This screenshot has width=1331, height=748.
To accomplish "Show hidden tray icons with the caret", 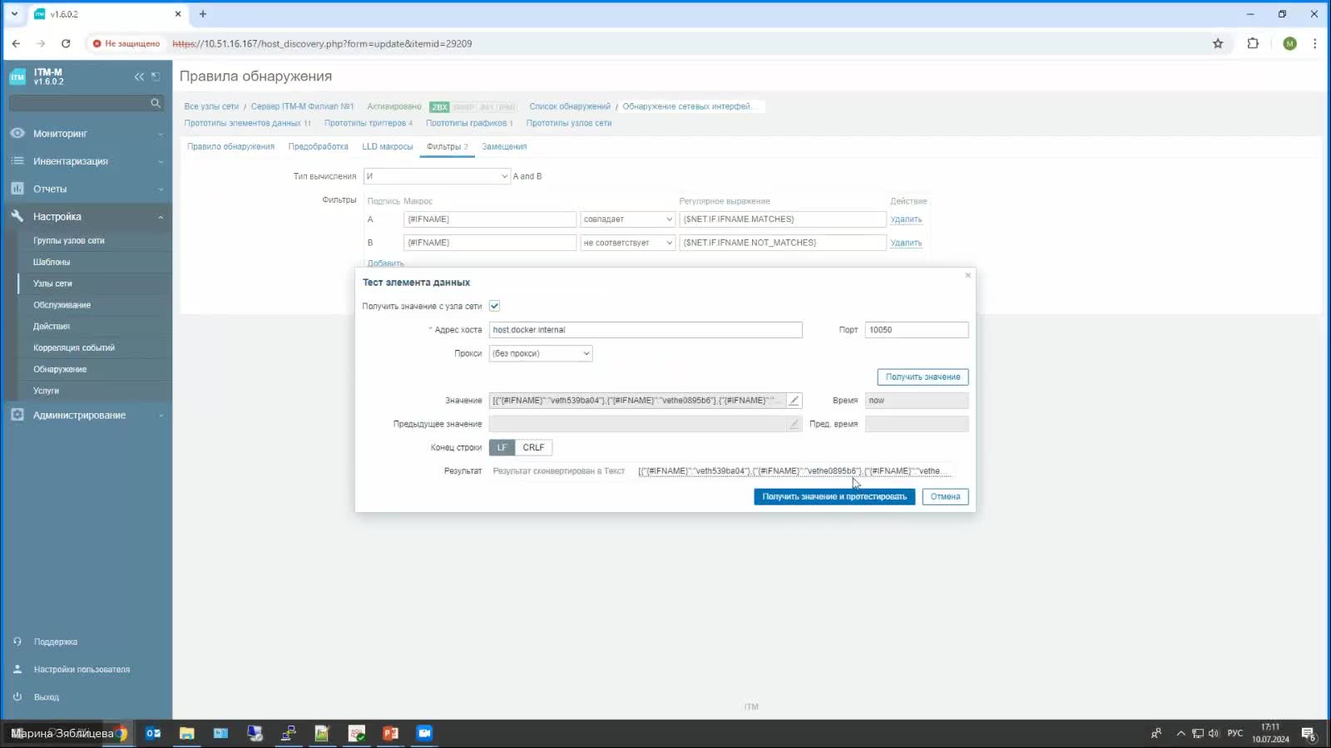I will tap(1180, 733).
